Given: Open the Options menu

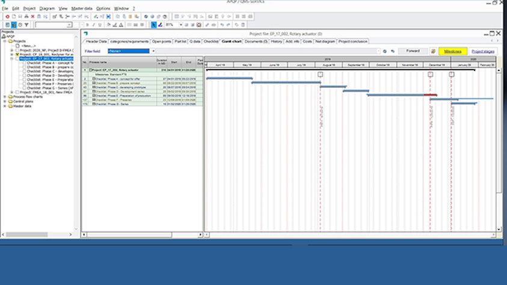Looking at the screenshot, I should [103, 8].
